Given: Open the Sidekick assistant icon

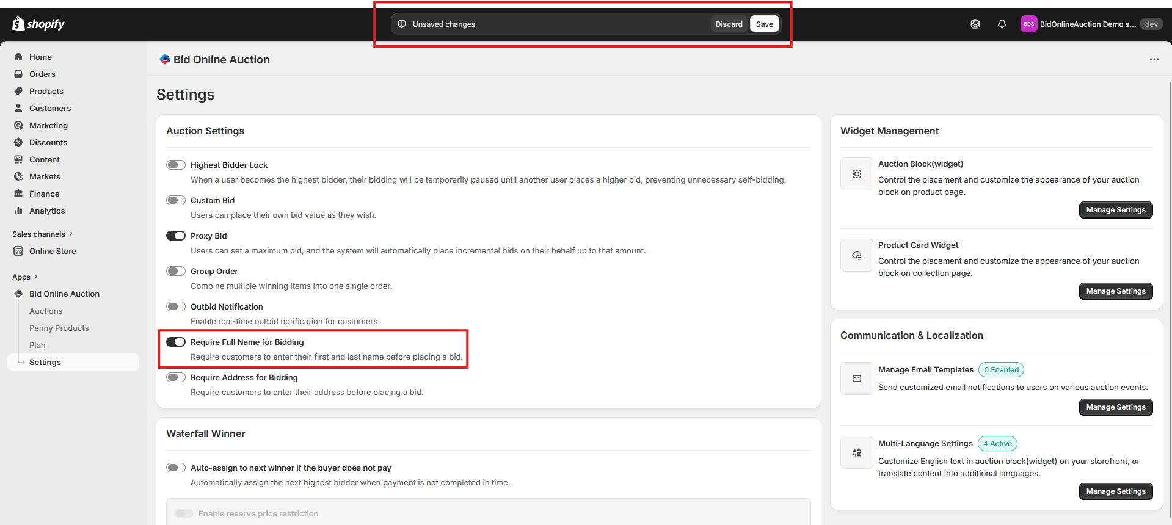Looking at the screenshot, I should click(x=975, y=24).
